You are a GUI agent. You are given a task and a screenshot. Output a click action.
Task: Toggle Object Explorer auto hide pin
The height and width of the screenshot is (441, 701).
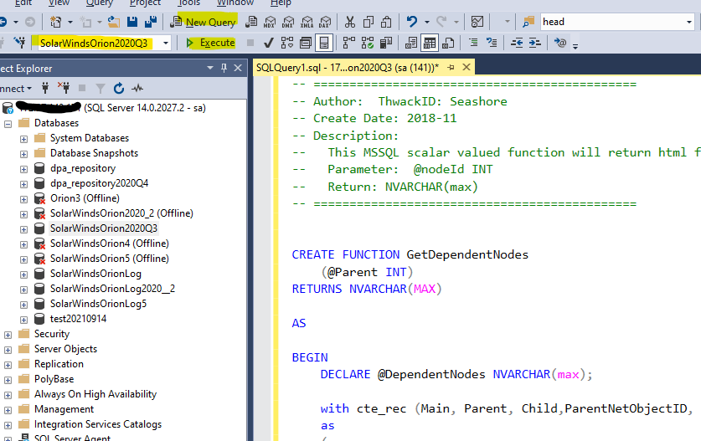pos(224,68)
